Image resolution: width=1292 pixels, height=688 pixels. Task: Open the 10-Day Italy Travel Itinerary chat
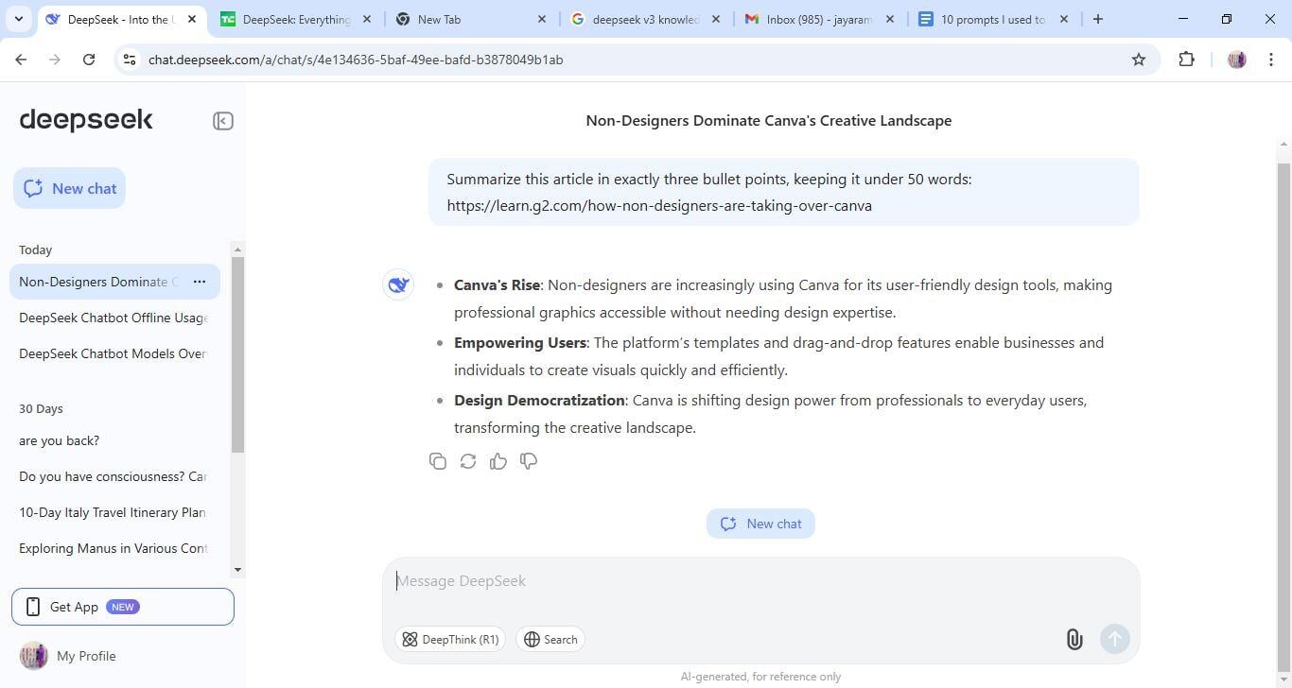click(114, 512)
